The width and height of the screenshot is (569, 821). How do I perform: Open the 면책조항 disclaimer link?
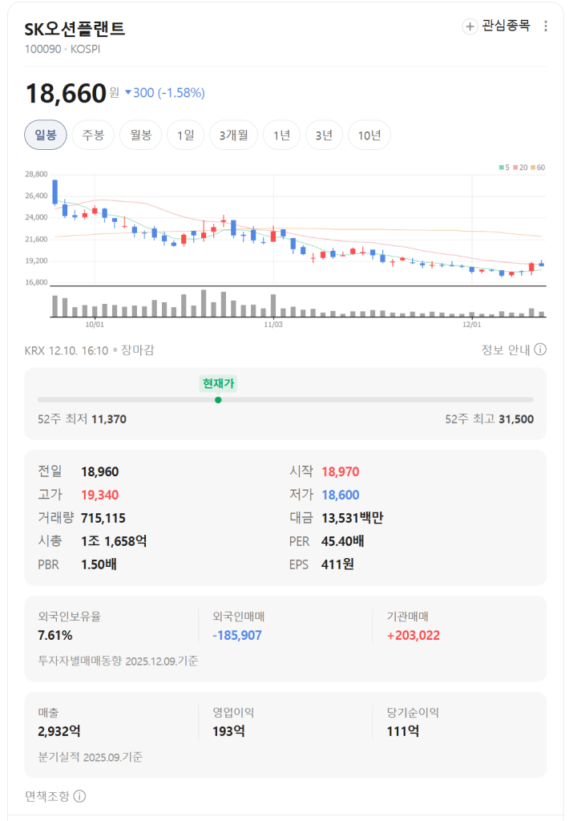[47, 796]
